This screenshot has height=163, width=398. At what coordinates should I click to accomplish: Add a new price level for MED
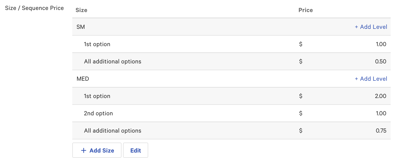click(x=371, y=79)
